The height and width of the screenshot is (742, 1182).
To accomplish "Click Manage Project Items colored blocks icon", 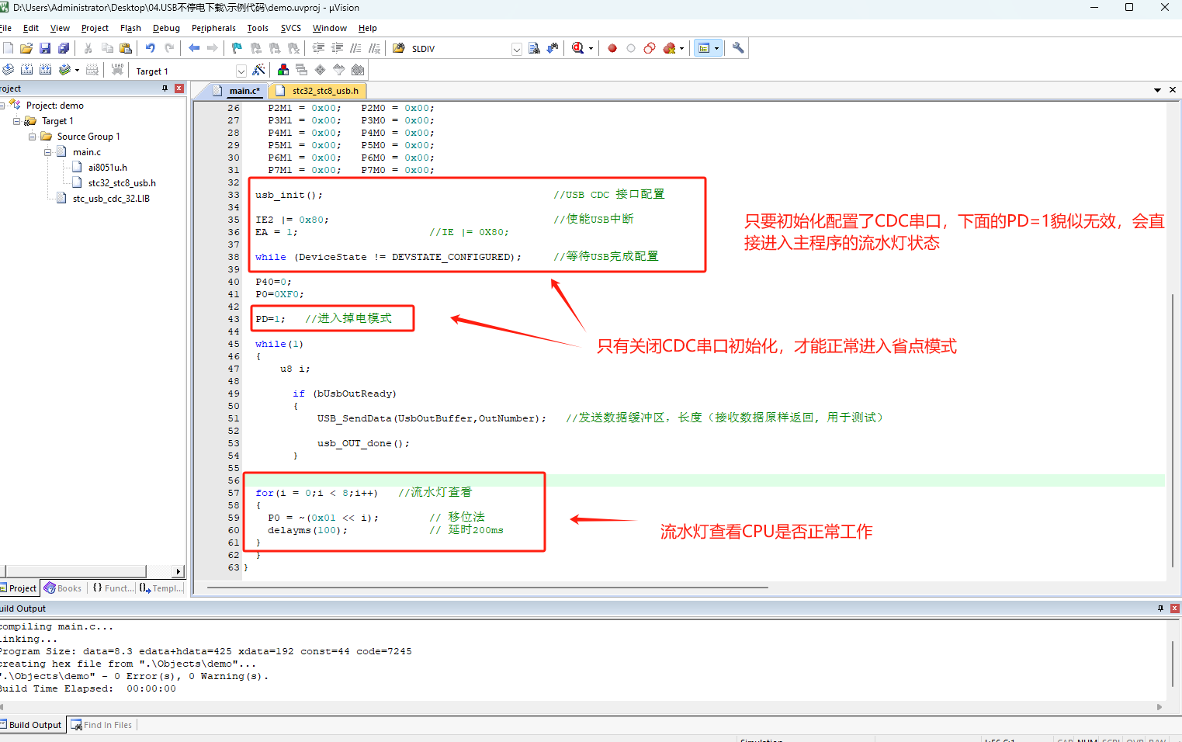I will [283, 71].
